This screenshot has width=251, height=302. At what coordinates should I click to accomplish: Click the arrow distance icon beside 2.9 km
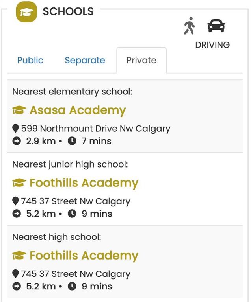point(17,141)
